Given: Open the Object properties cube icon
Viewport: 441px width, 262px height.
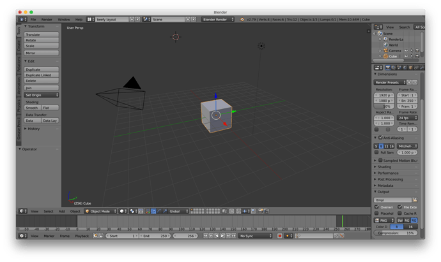Looking at the screenshot, I should (x=410, y=68).
